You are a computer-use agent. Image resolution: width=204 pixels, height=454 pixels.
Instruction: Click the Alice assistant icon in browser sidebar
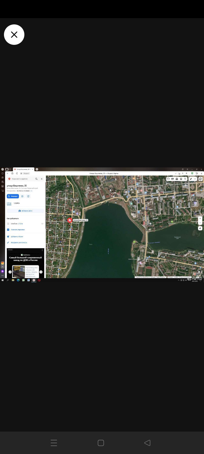pos(3,272)
